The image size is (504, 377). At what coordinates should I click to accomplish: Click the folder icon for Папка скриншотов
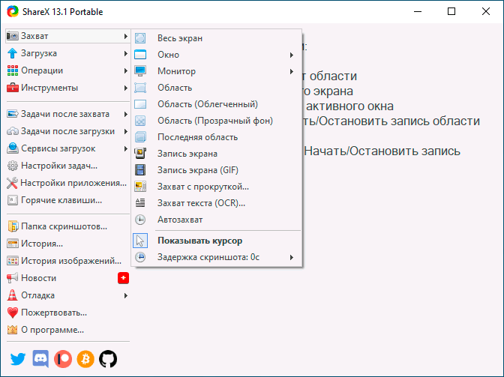[13, 226]
